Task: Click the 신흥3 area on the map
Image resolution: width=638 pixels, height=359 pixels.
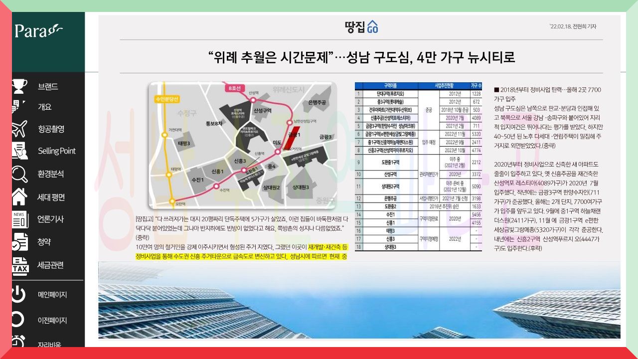Action: [240, 161]
